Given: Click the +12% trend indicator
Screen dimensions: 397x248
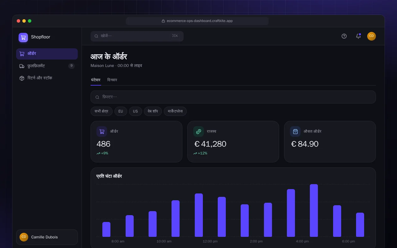Looking at the screenshot, I should (200, 153).
